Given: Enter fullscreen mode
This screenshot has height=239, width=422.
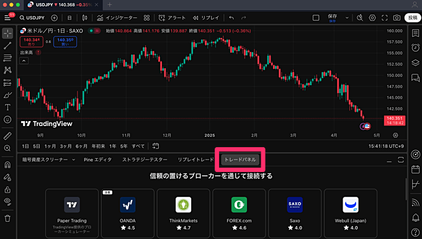Looking at the screenshot, I should [x=385, y=18].
